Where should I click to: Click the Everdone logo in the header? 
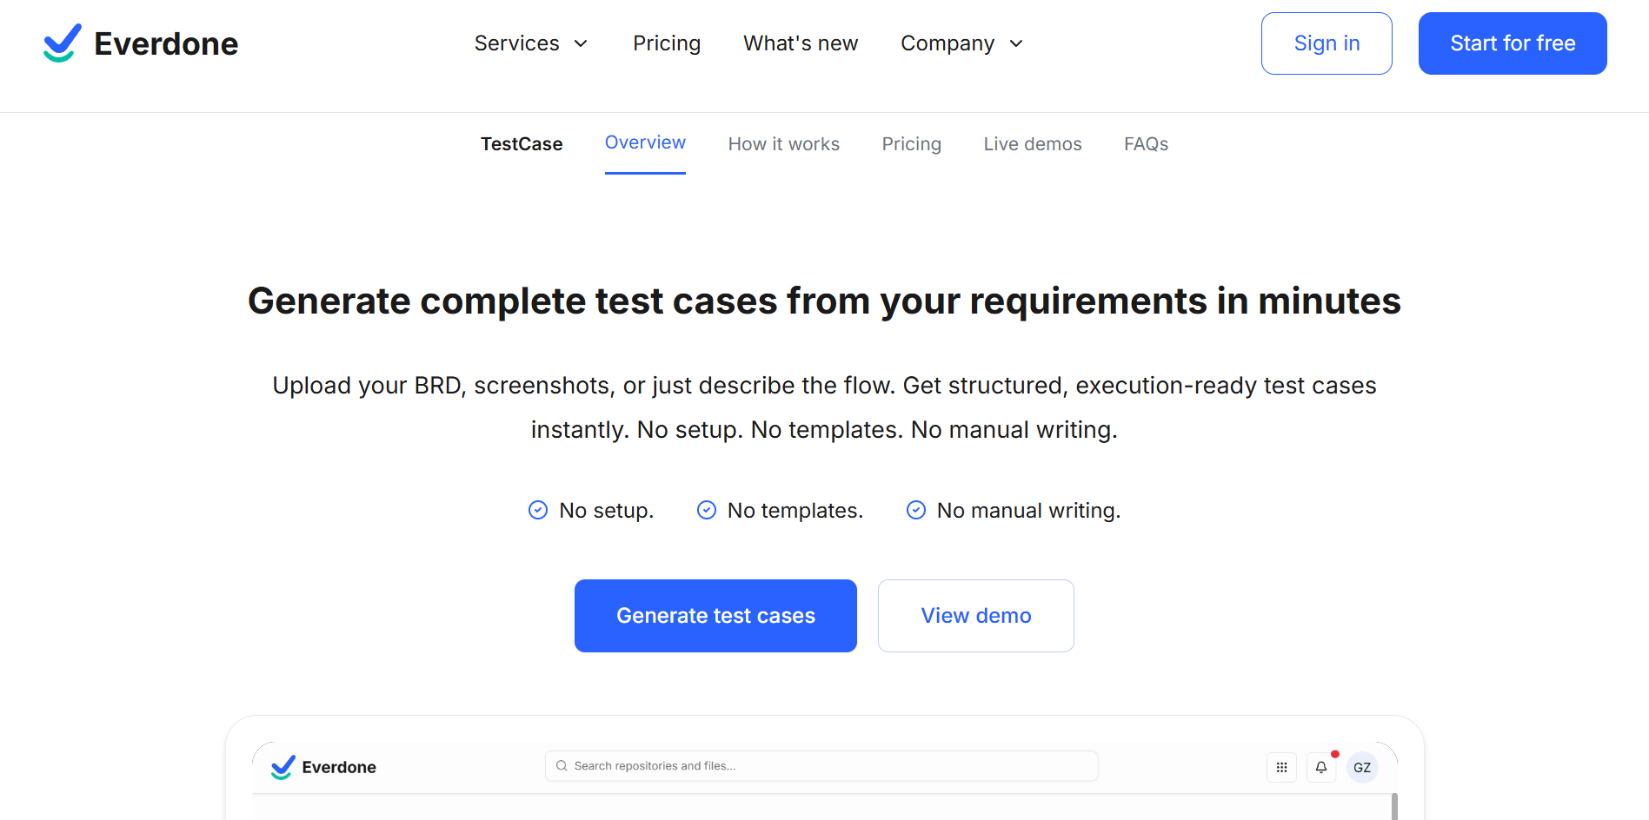[x=141, y=43]
